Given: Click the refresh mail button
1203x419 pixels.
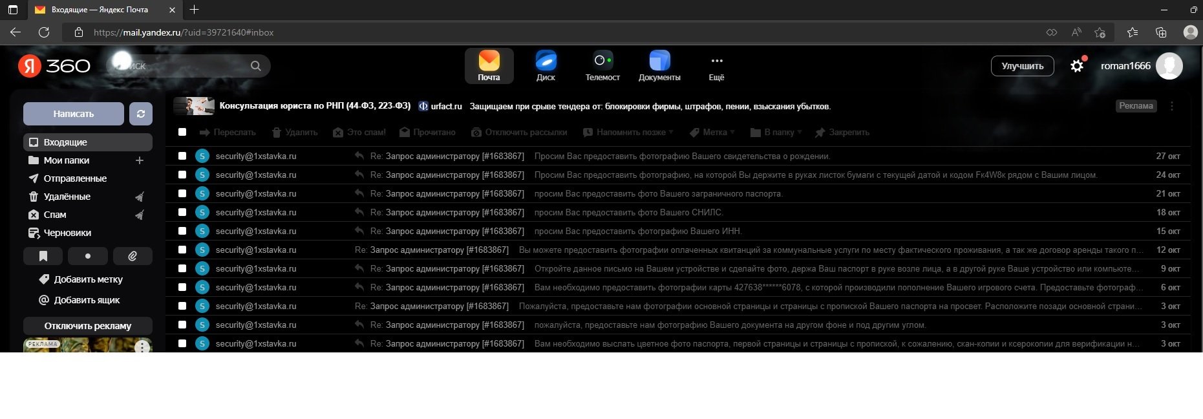Looking at the screenshot, I should [141, 114].
